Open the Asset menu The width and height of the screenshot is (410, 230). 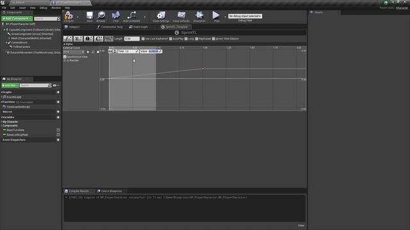[x=22, y=8]
